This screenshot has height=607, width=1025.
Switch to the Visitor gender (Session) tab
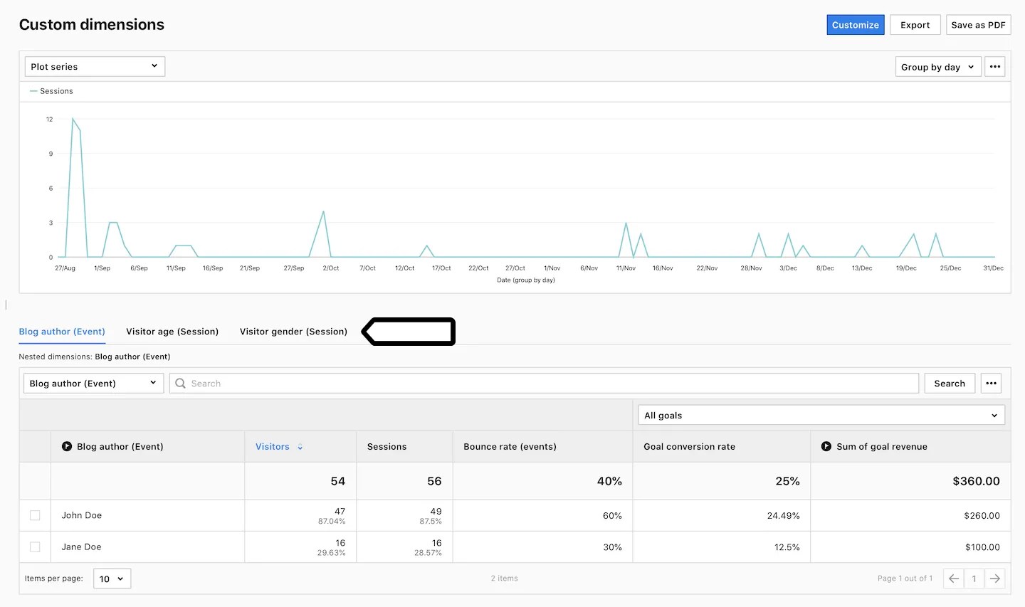[x=293, y=332]
